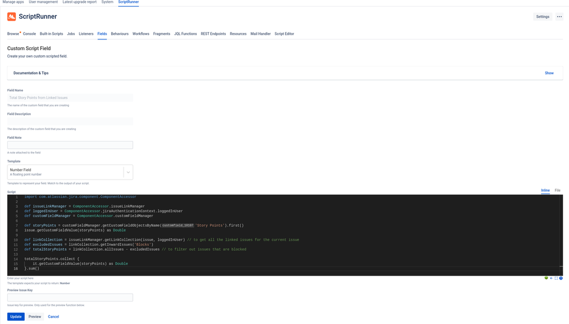The height and width of the screenshot is (324, 569).
Task: Switch to the Console tab
Action: [30, 34]
